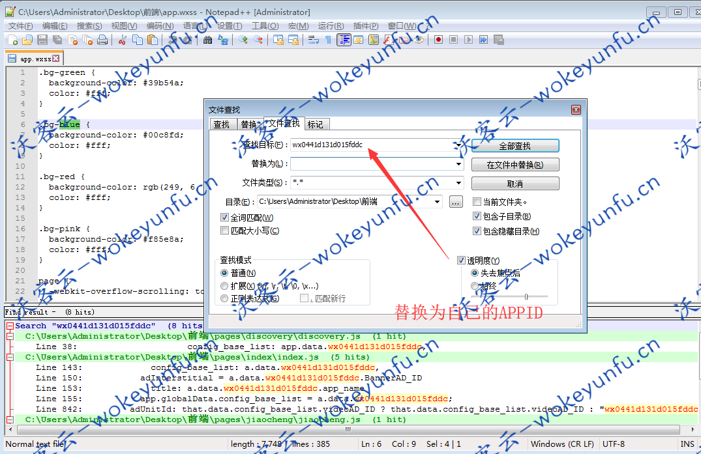Toggle 全词匹配 checkbox
Image resolution: width=701 pixels, height=454 pixels.
tap(224, 218)
